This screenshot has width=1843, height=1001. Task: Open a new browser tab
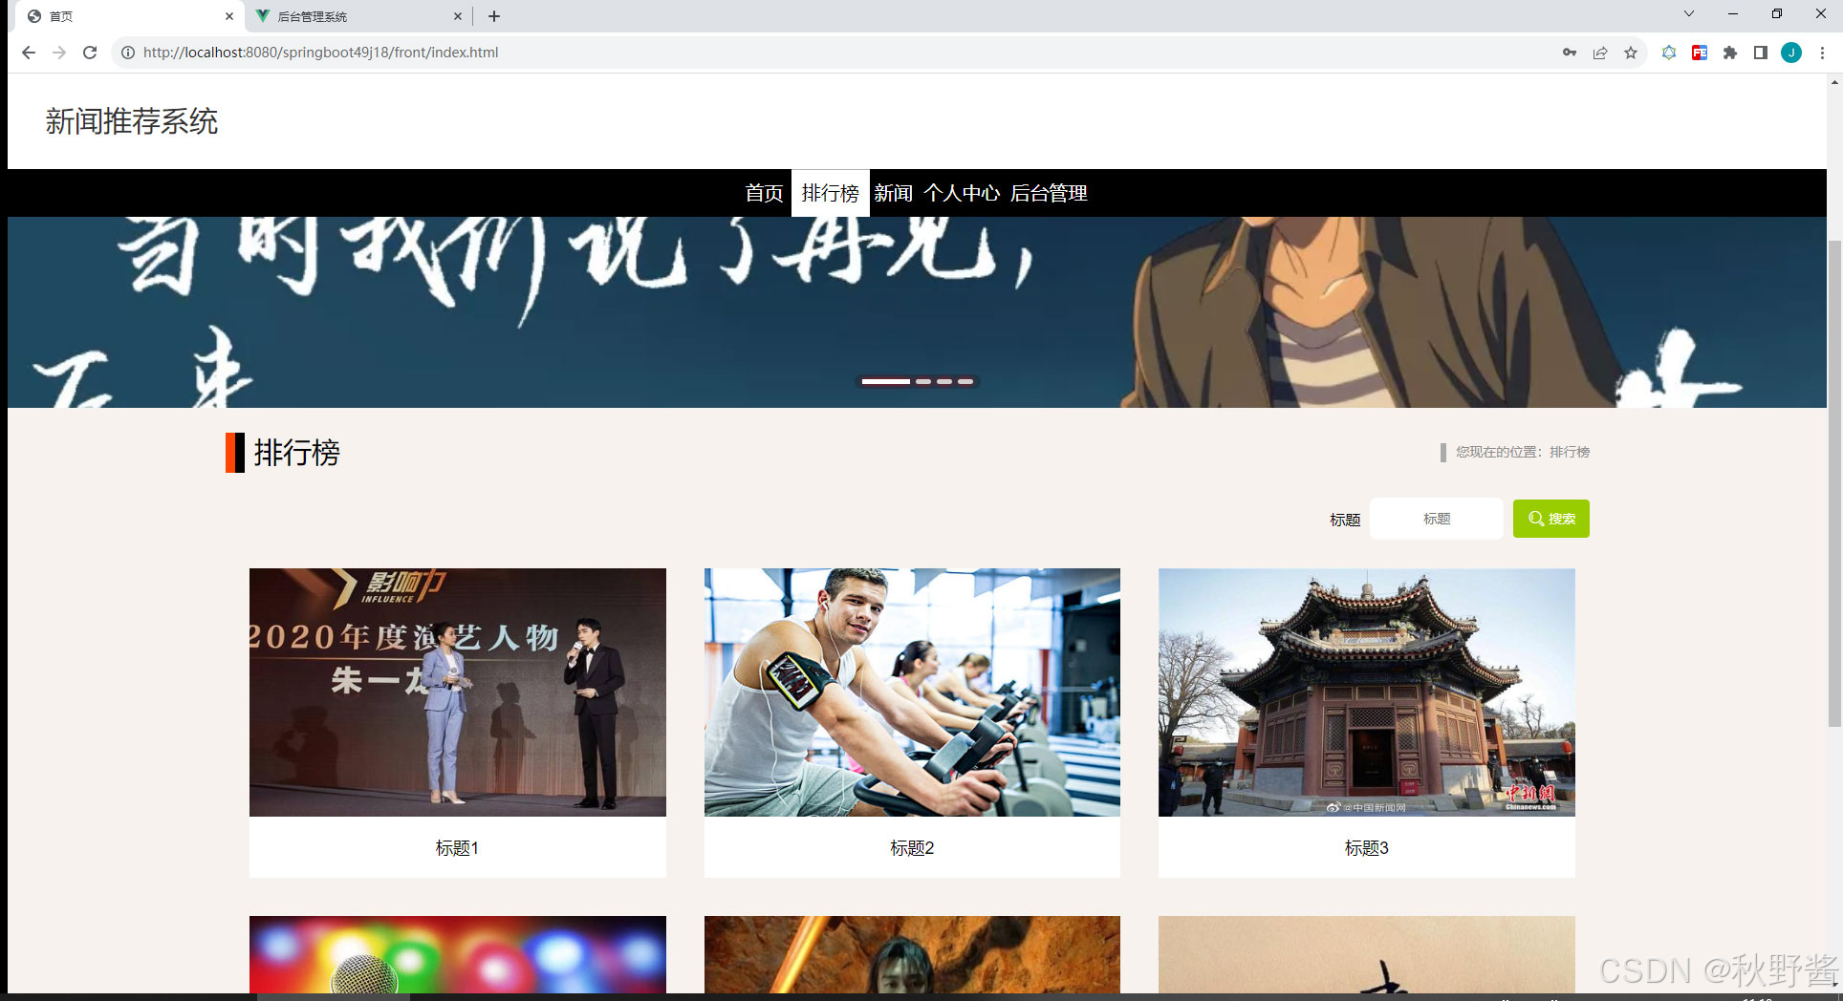click(x=494, y=16)
